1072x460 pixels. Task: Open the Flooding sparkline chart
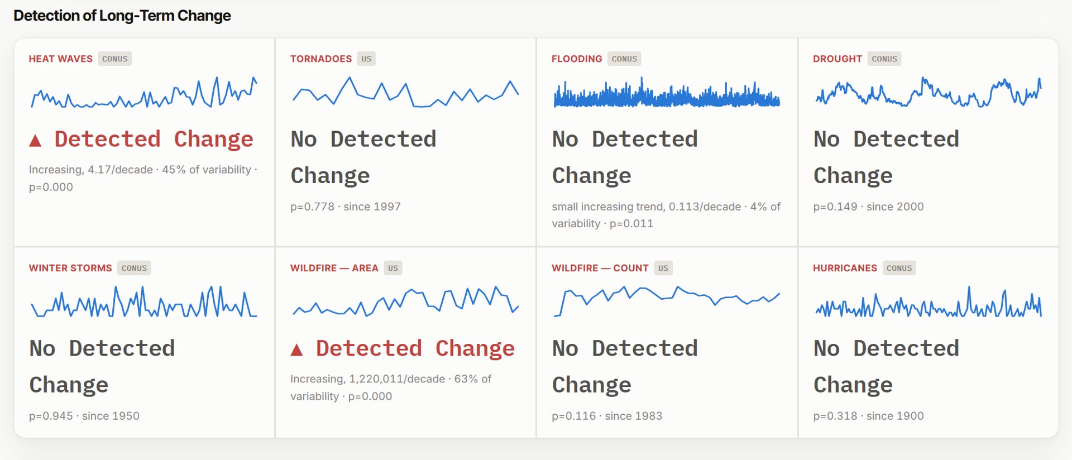[667, 92]
